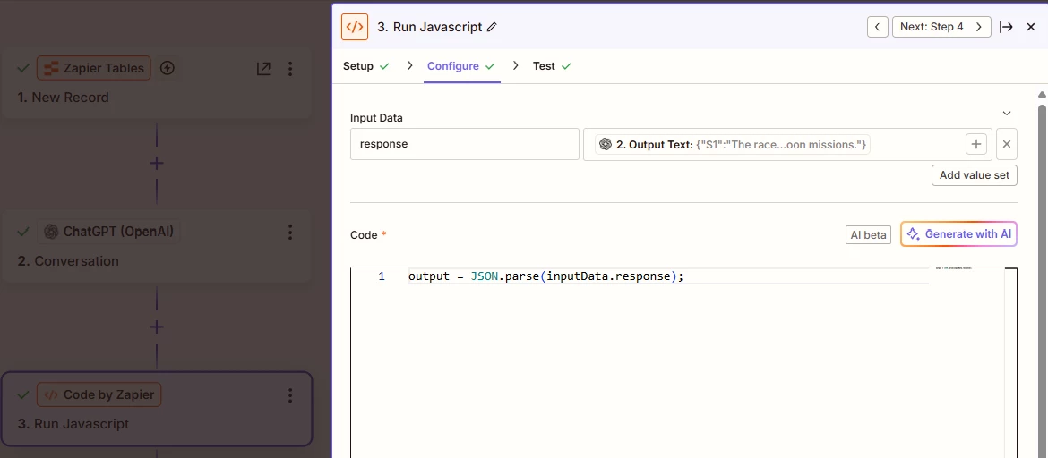Open Zapier Tables in new window icon
Viewport: 1048px width, 458px height.
click(x=263, y=68)
